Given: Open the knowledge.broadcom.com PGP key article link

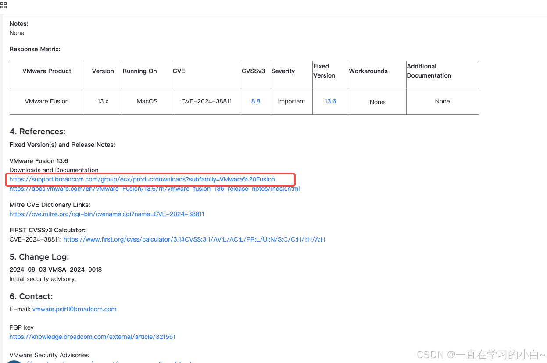Looking at the screenshot, I should coord(93,337).
